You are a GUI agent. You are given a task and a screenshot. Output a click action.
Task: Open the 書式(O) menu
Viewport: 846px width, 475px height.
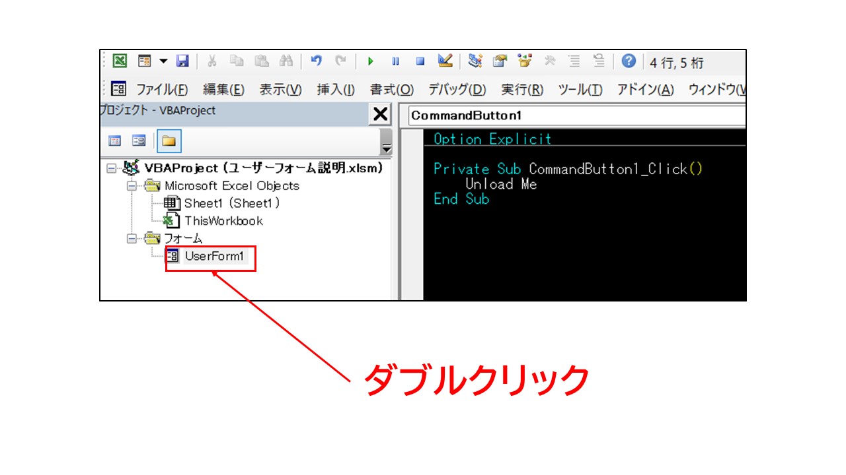click(391, 90)
